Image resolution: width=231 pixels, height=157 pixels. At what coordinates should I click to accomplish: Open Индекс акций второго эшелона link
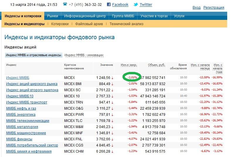pos(32,90)
